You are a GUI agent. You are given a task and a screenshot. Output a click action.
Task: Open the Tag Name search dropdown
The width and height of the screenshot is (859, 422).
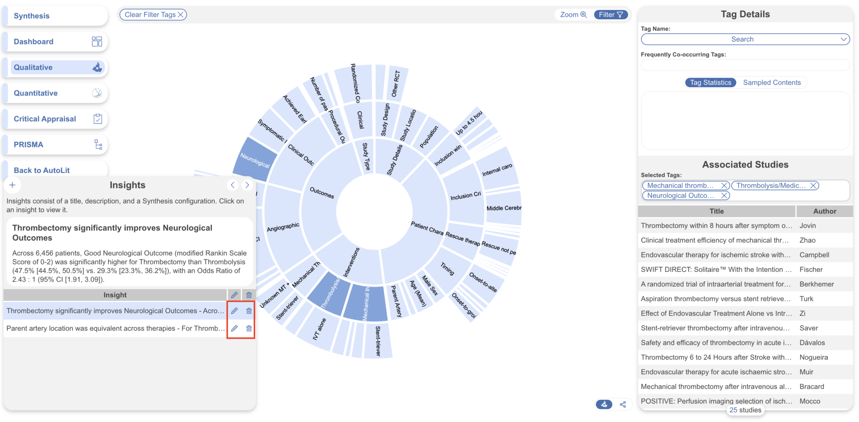(745, 39)
